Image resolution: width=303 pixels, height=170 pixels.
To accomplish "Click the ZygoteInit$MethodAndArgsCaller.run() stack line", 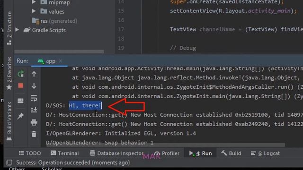I will coord(187,87).
